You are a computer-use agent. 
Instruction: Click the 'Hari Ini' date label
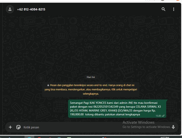pyautogui.click(x=91, y=77)
